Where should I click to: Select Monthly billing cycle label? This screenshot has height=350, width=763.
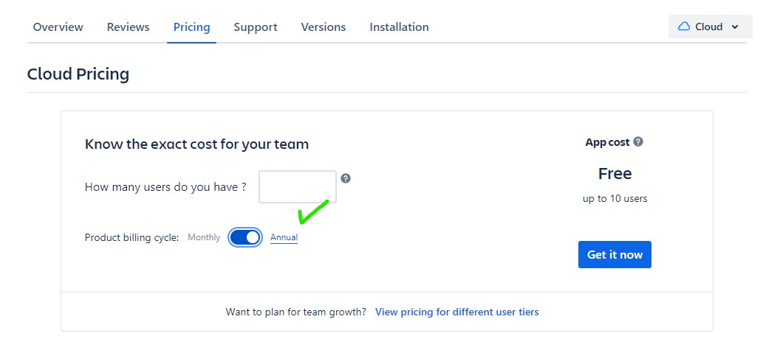204,237
